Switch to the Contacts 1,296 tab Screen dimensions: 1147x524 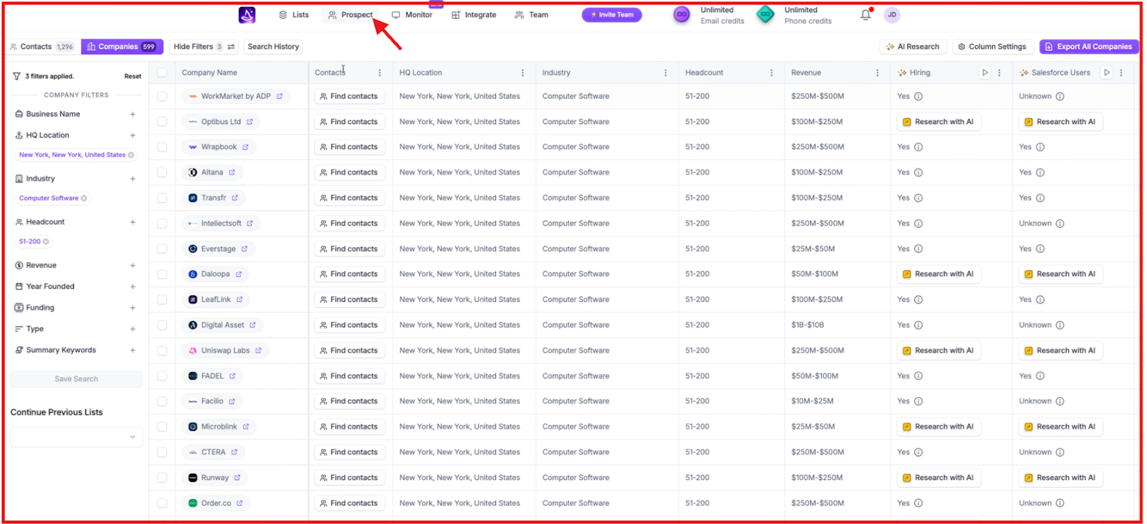click(x=42, y=47)
